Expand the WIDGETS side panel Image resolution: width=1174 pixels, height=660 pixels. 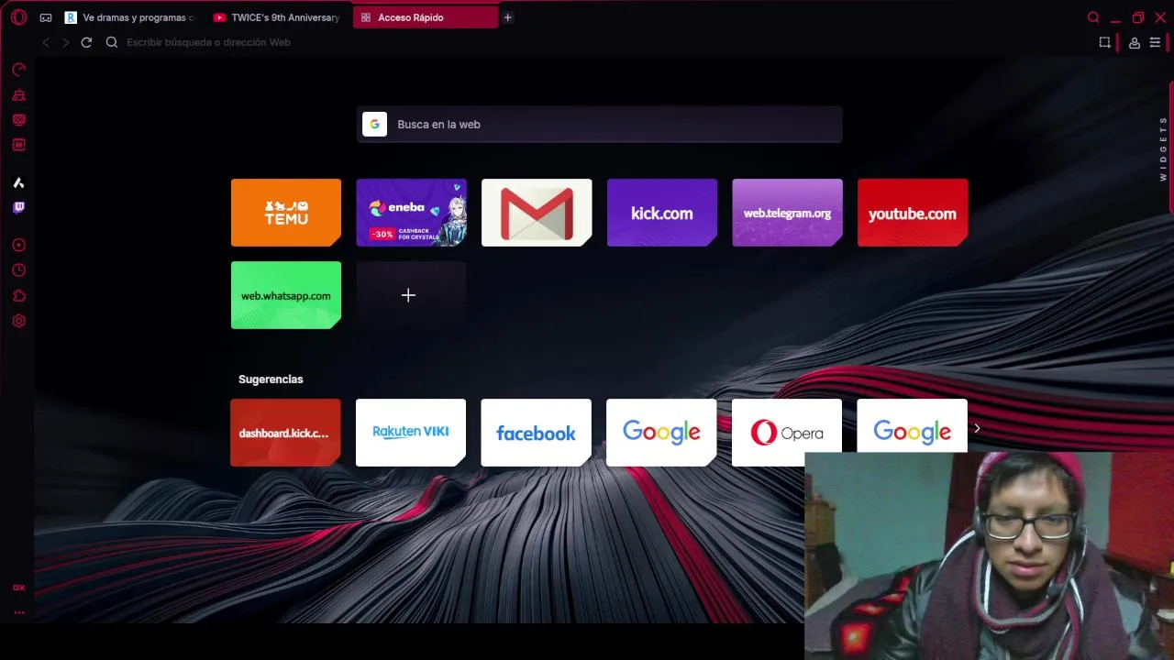point(1163,149)
